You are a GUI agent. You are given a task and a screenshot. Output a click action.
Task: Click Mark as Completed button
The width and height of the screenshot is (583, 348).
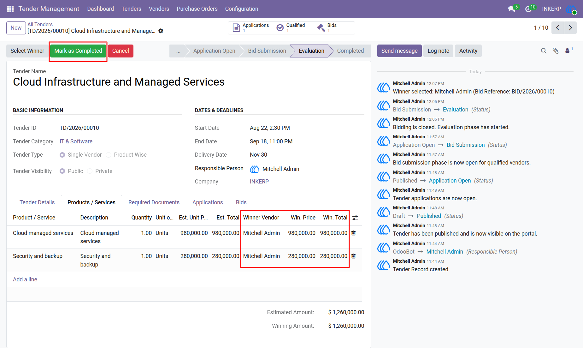(78, 51)
